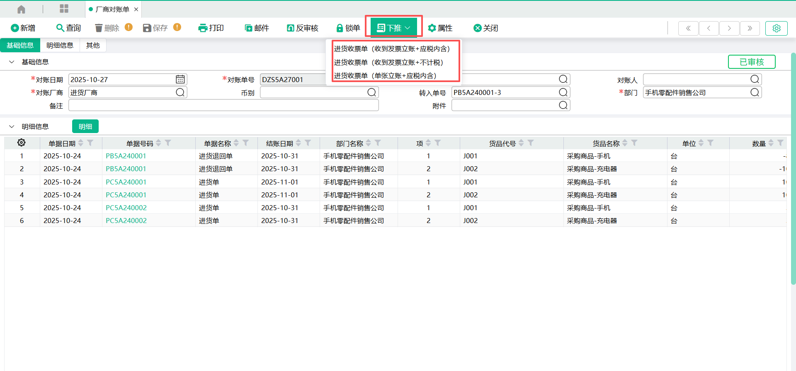Open the table column settings gear

22,143
